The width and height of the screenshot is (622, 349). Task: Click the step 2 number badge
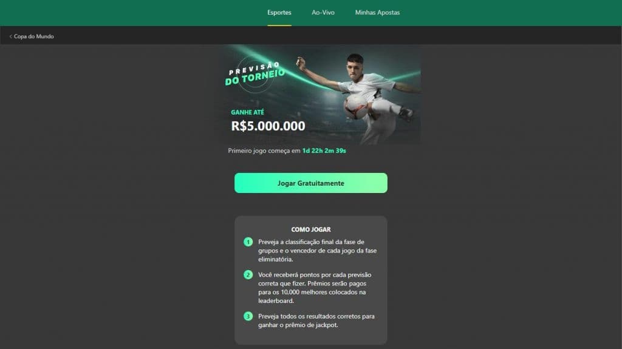point(248,275)
